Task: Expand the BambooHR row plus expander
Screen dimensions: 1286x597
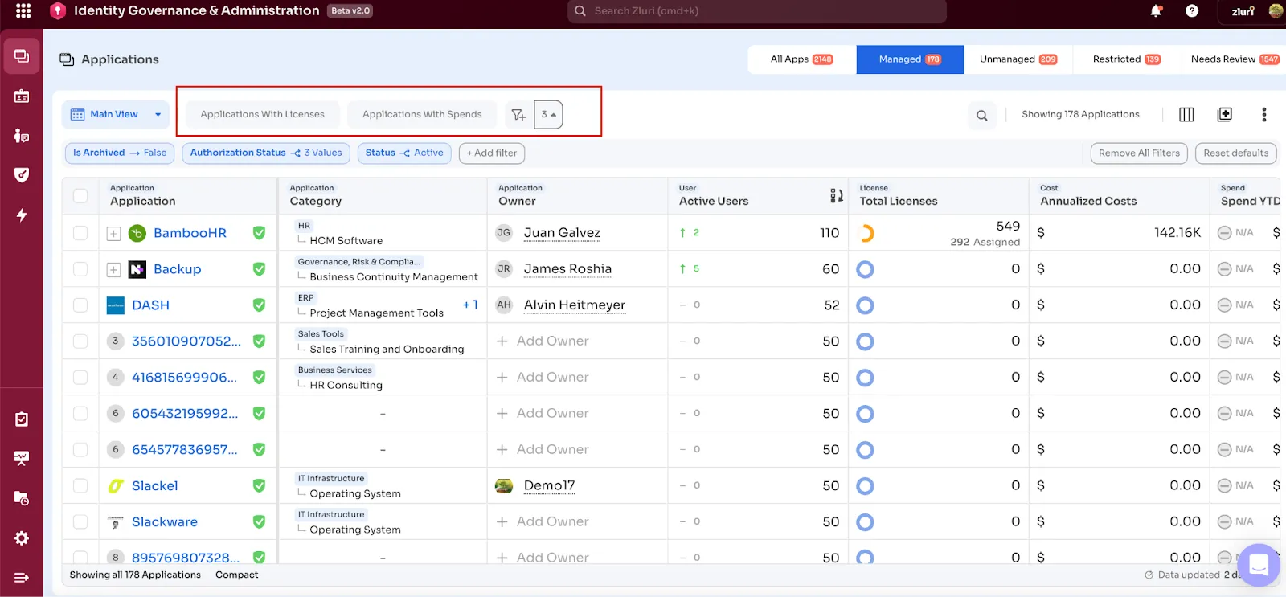Action: (x=114, y=234)
